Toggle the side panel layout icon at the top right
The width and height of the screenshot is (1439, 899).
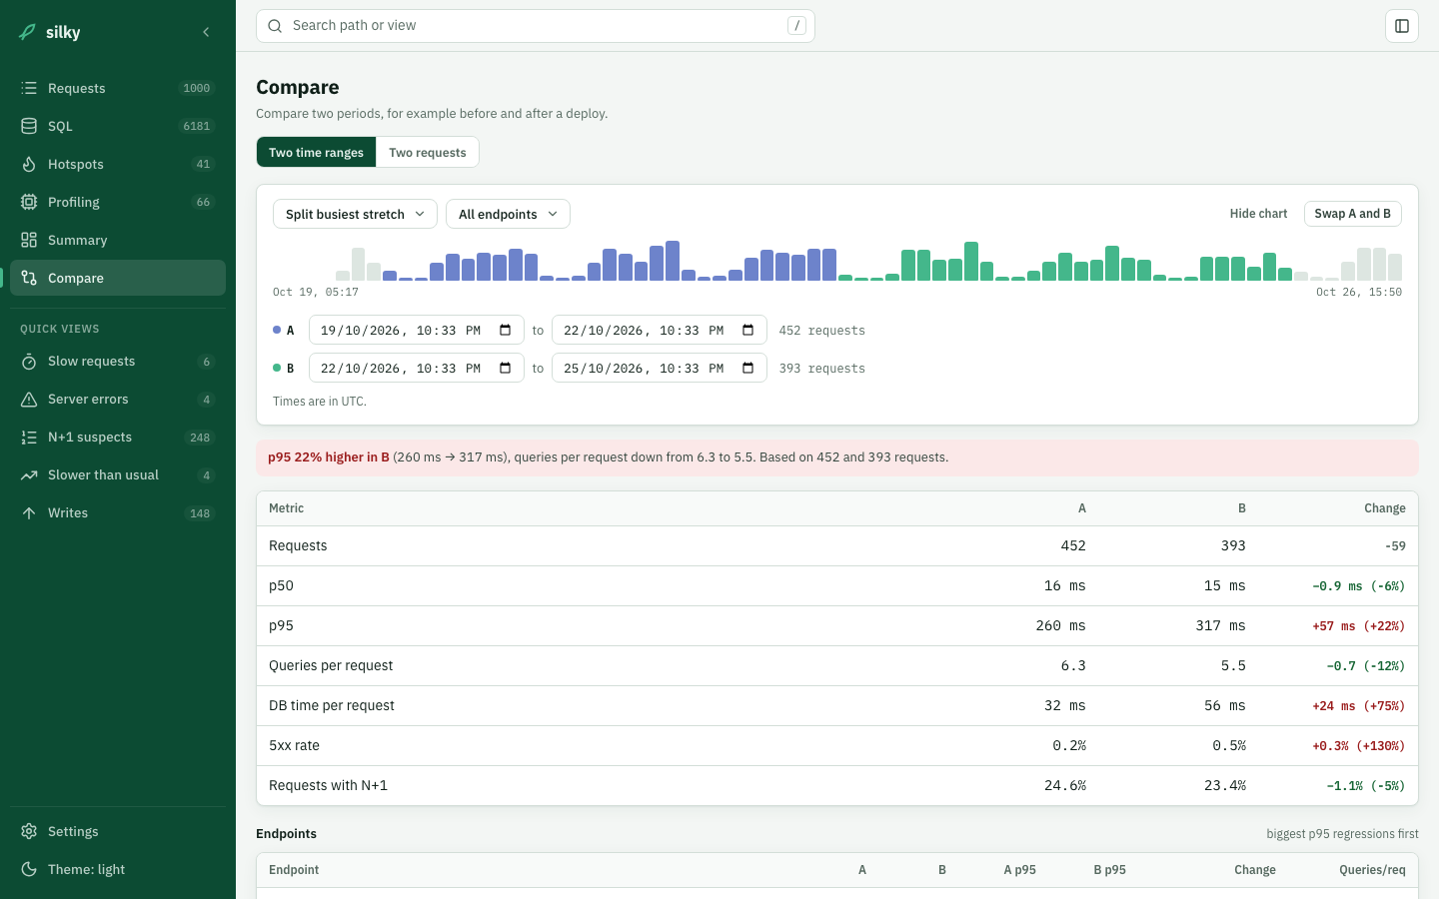pos(1402,26)
